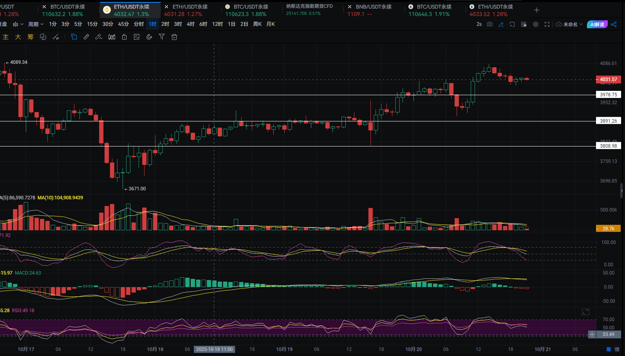The width and height of the screenshot is (625, 356).
Task: Open the 未命名 layout dropdown
Action: coord(570,24)
